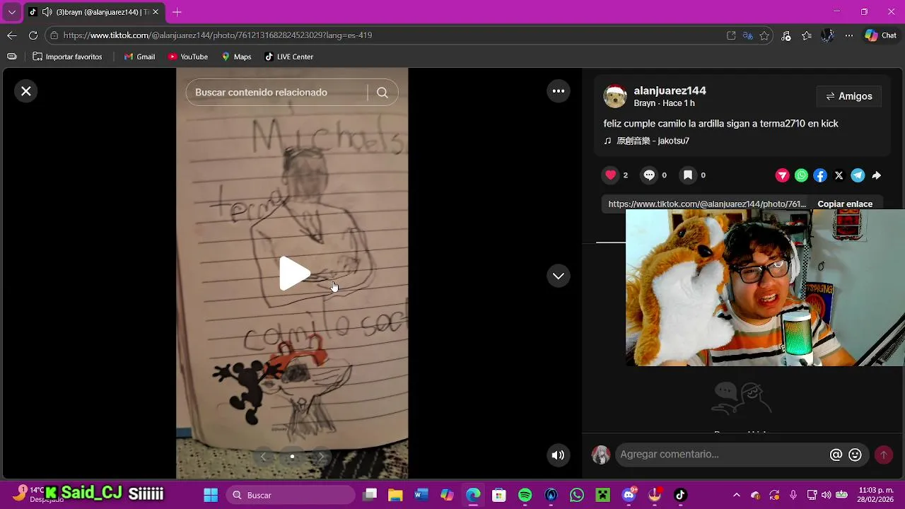Select the carousel dot indicator

coord(292,457)
